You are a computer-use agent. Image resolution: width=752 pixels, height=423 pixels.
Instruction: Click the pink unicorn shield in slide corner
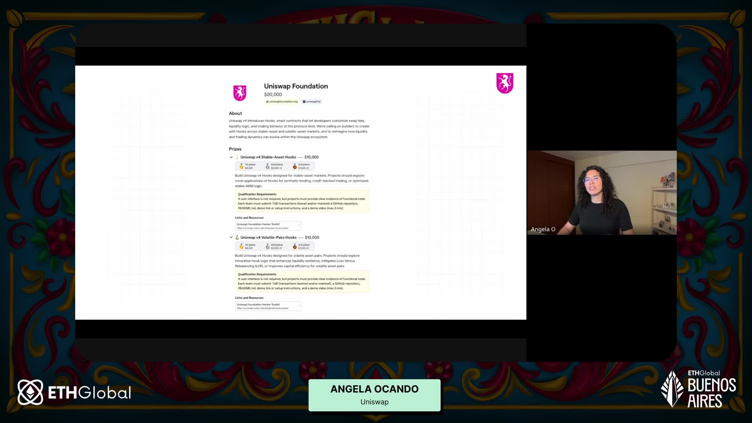click(504, 83)
